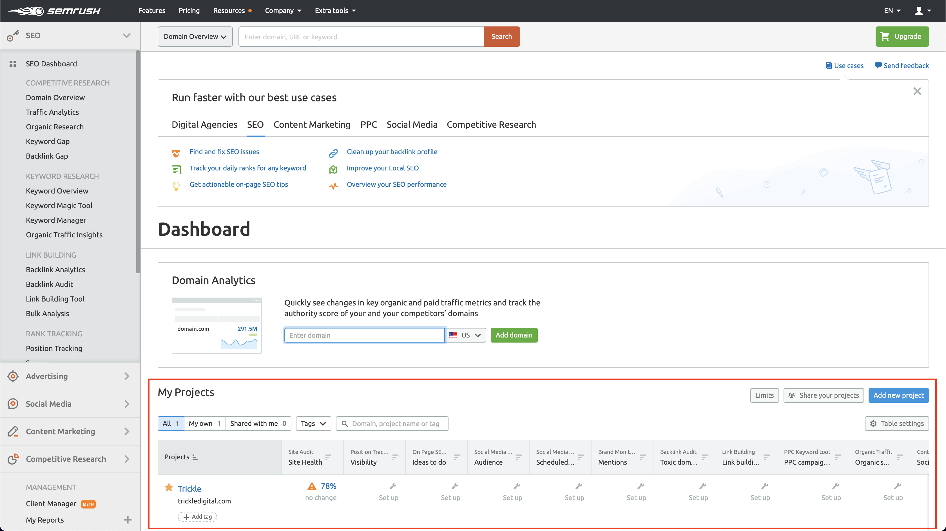The width and height of the screenshot is (946, 531).
Task: Toggle the star favorite on Trickle project
Action: (x=169, y=487)
